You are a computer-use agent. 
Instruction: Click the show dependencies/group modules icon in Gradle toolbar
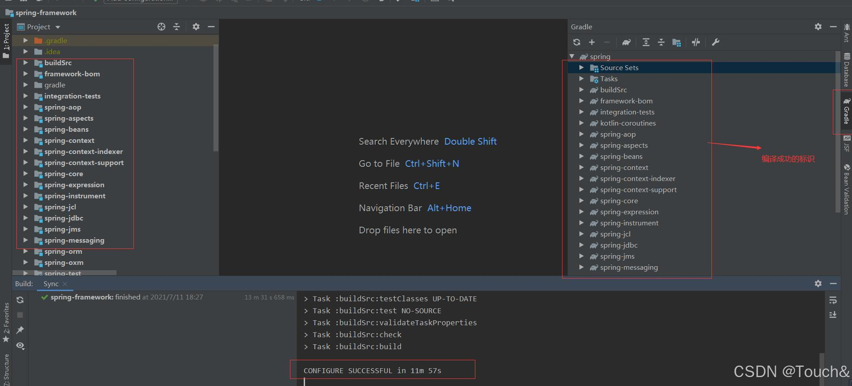click(677, 42)
